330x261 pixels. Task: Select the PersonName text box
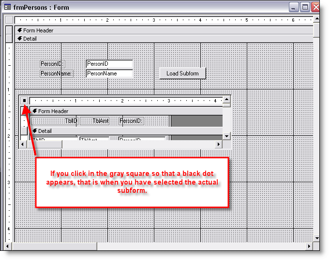tap(109, 73)
